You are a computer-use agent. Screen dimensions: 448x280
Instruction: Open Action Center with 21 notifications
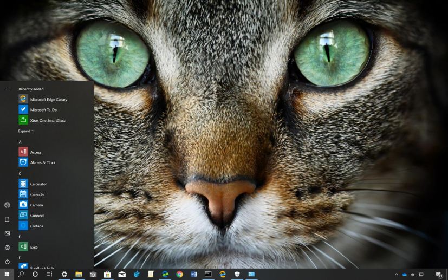click(x=439, y=275)
